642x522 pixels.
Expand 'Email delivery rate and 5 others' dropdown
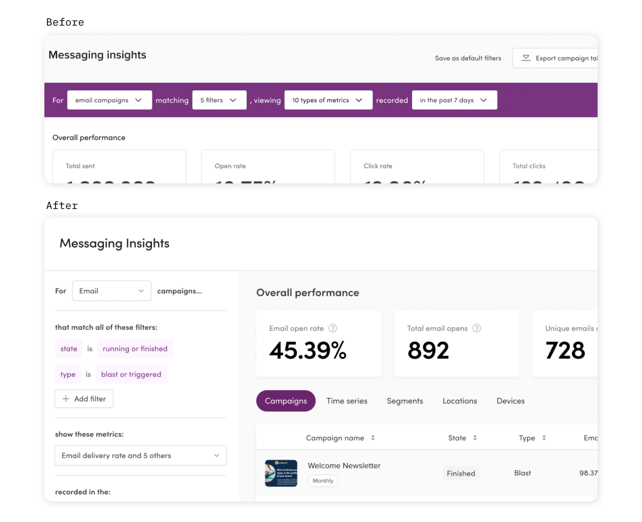[x=141, y=455]
